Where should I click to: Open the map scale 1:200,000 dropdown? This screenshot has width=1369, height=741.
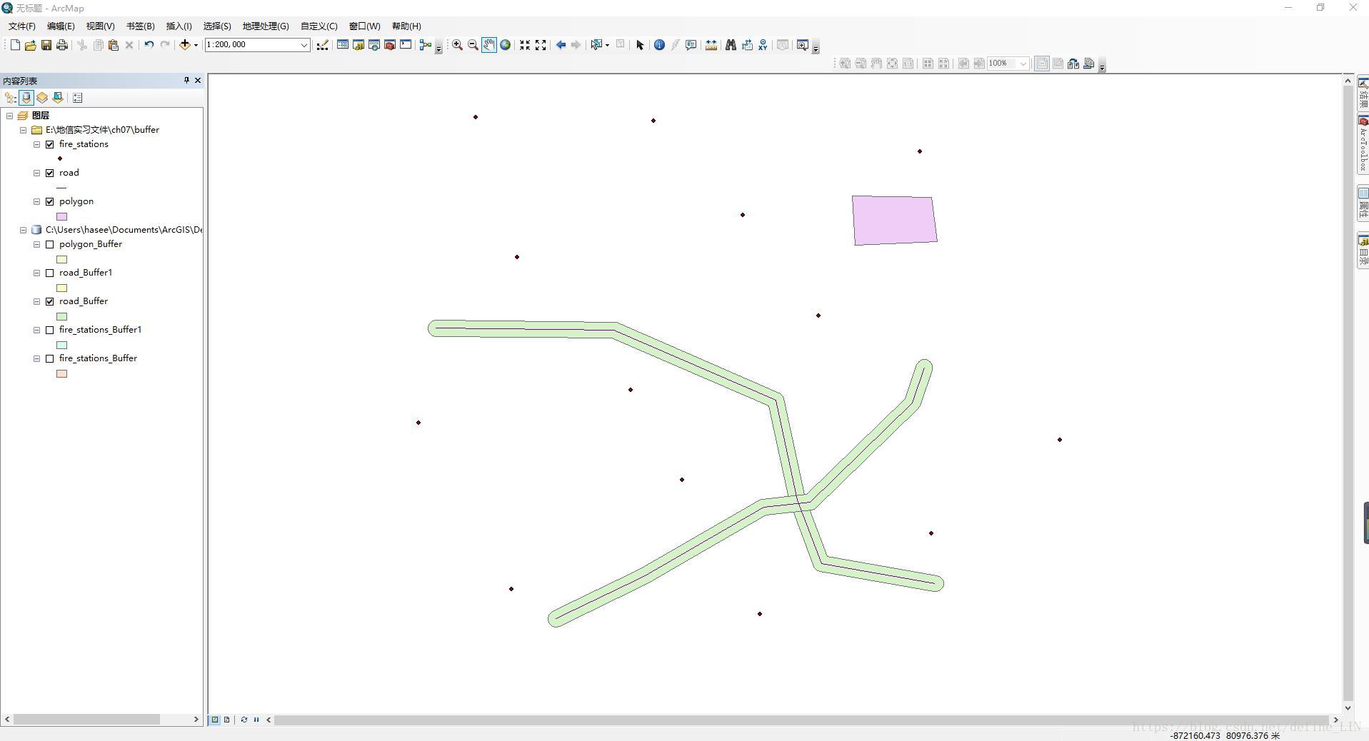(x=304, y=45)
